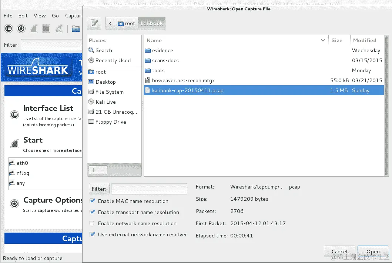Click the file list vertical scrollbar
392x263 pixels.
pos(386,106)
